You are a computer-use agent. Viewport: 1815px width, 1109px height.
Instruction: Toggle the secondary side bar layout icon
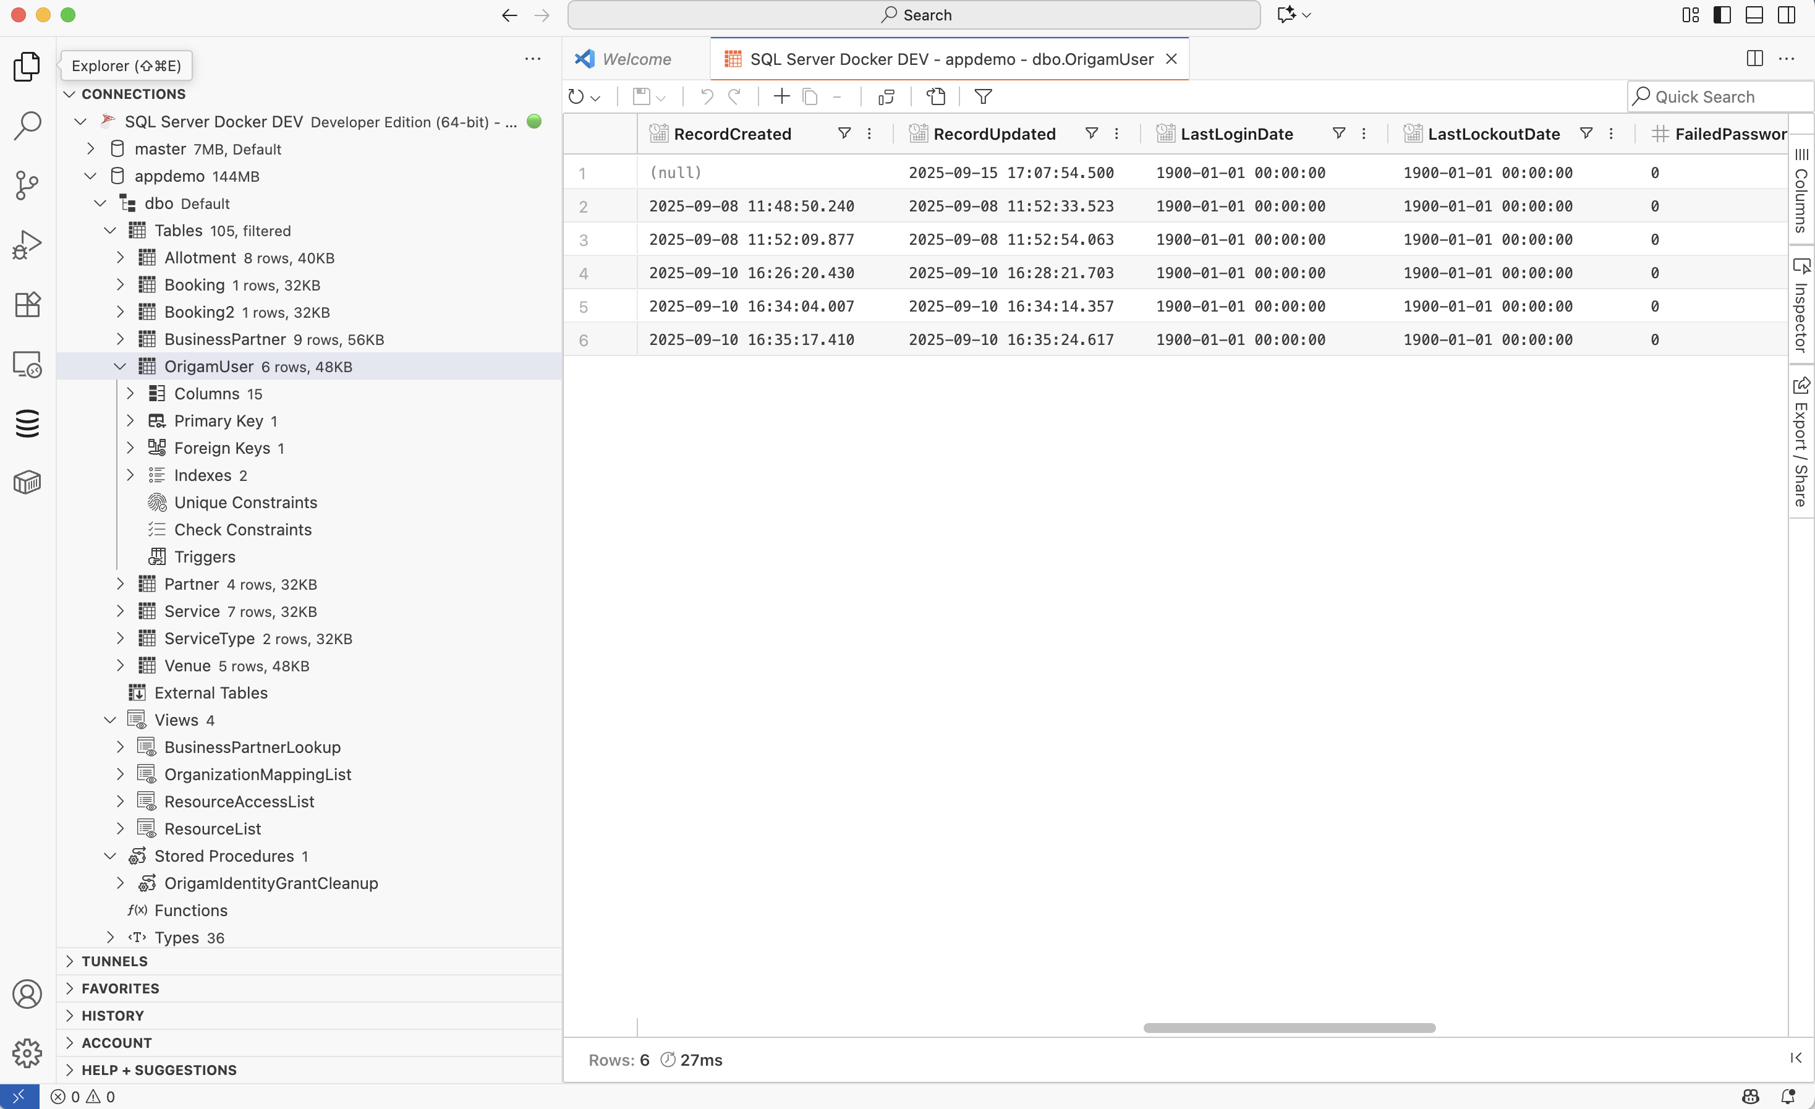click(x=1787, y=15)
